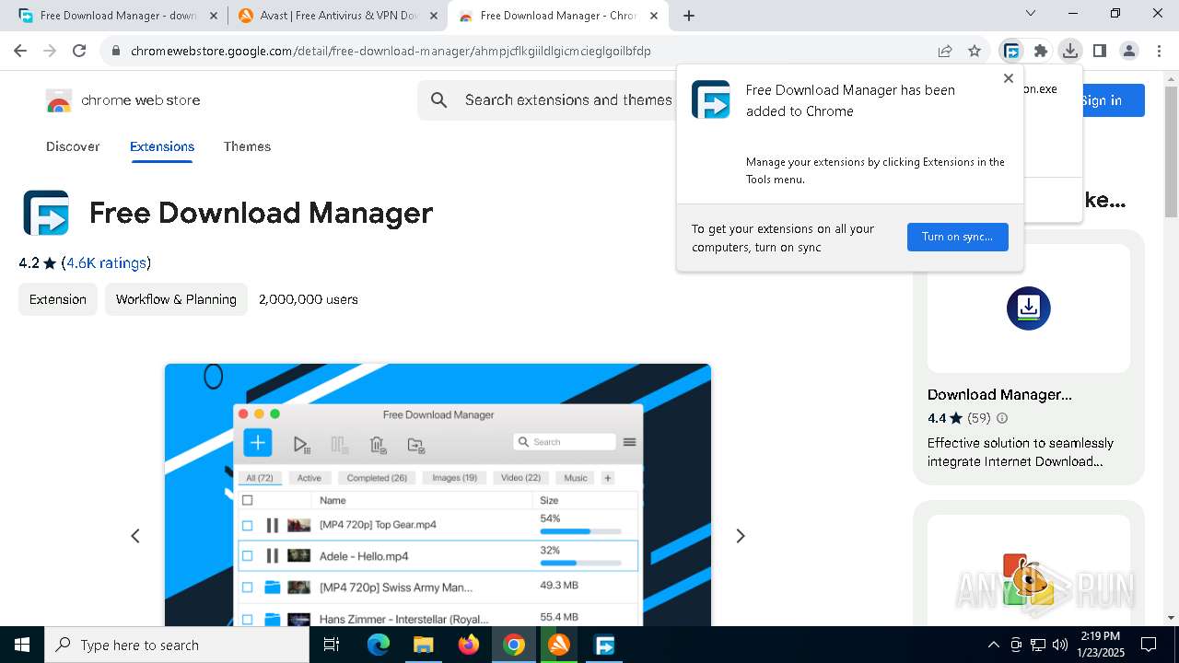Viewport: 1179px width, 663px height.
Task: Open the Extensions tab
Action: pos(162,146)
